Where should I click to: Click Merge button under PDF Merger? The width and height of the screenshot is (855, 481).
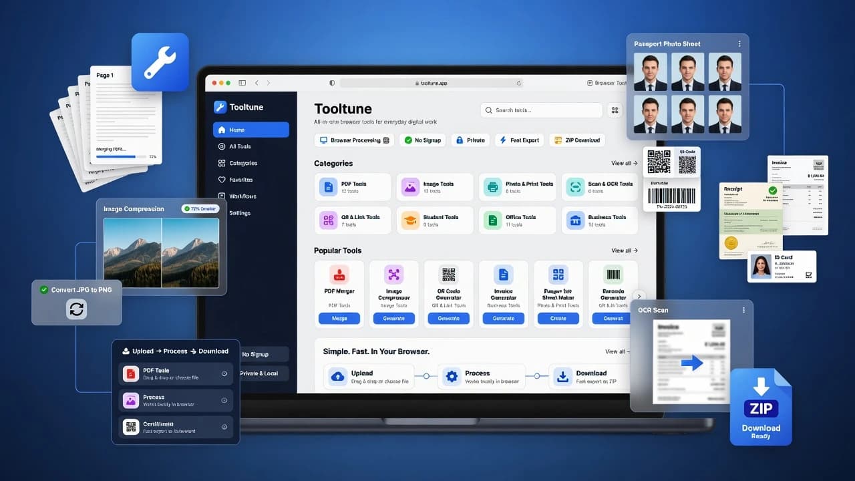click(339, 319)
